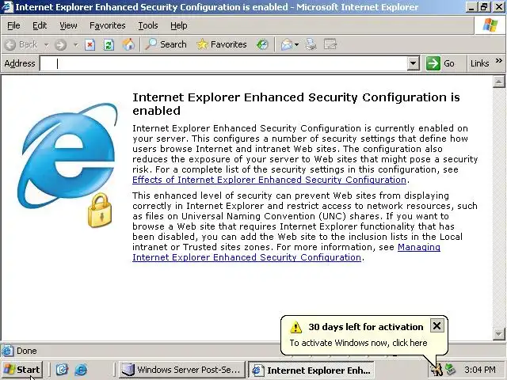
Task: Click the Internet Explorer taskbar button
Action: point(312,370)
